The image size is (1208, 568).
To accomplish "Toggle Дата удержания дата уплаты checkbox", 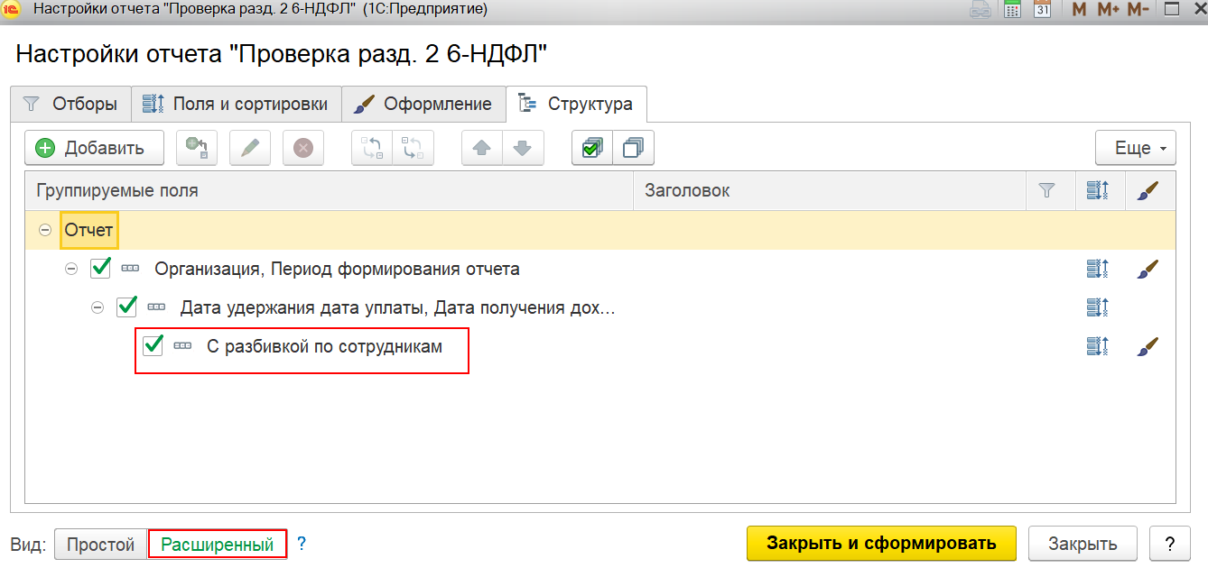I will click(126, 307).
